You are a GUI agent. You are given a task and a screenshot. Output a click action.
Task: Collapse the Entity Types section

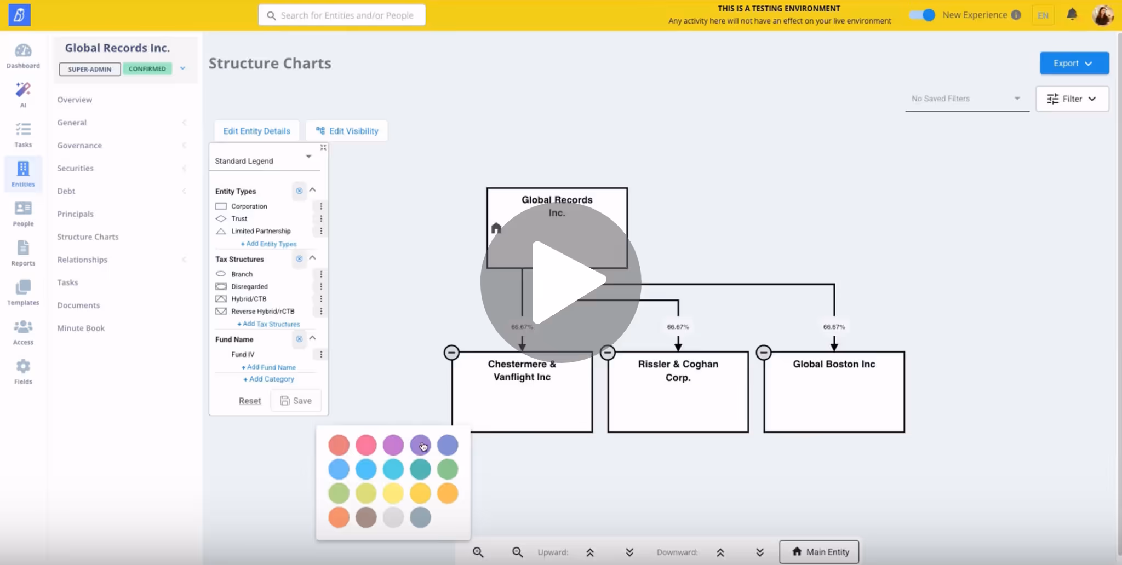tap(313, 190)
